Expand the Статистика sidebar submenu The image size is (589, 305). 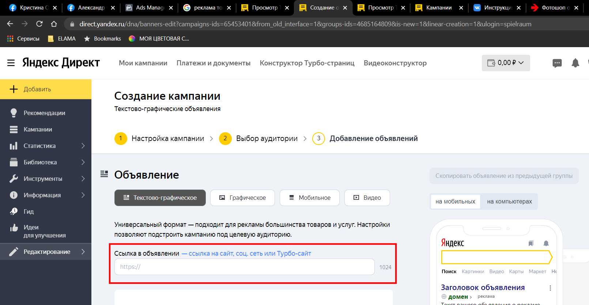point(83,146)
